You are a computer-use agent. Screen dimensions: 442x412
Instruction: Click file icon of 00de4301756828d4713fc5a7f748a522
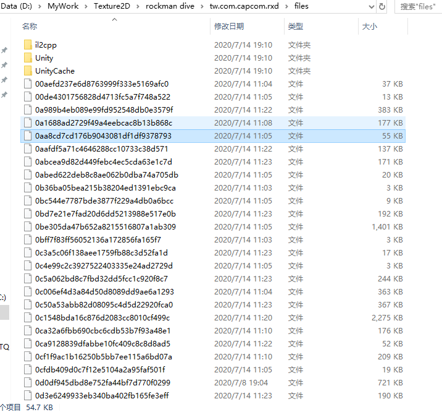(28, 97)
